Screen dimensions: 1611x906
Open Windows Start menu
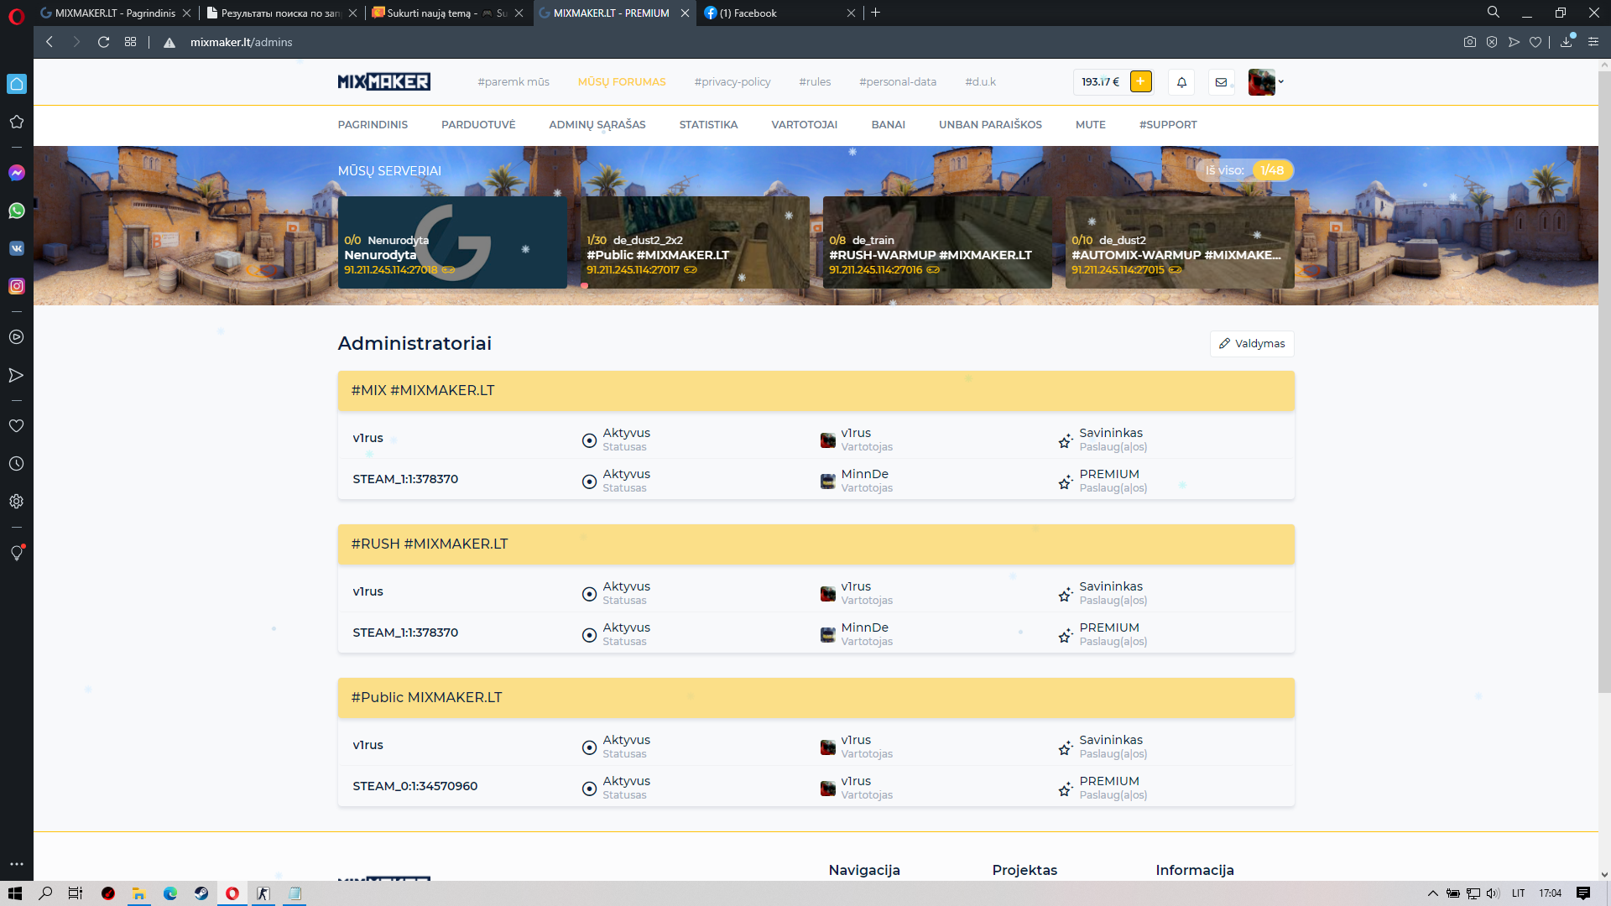pyautogui.click(x=15, y=893)
